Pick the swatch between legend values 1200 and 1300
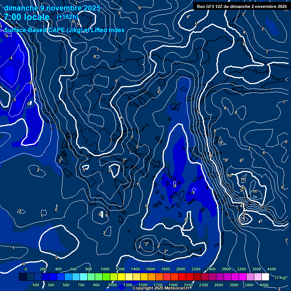 121,277
